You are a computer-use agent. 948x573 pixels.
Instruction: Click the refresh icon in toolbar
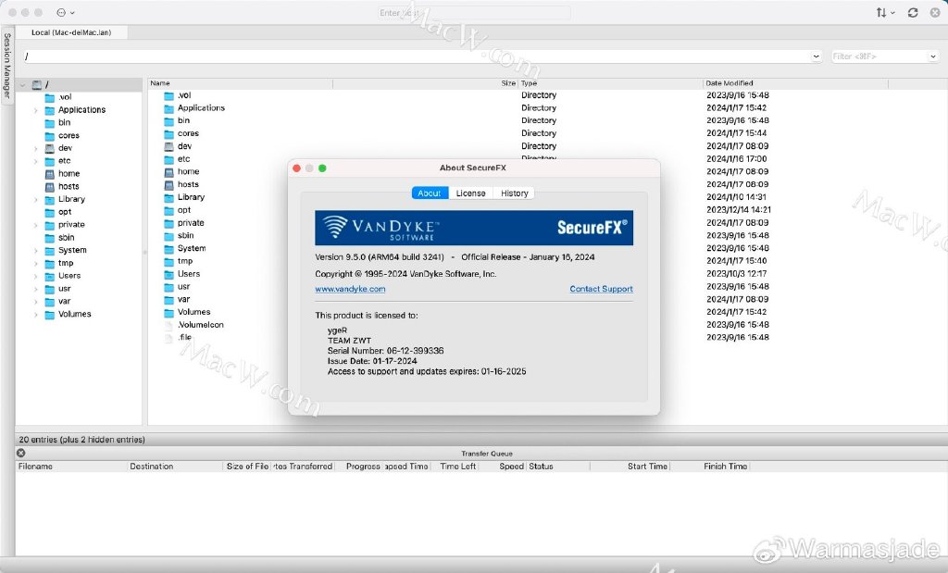913,13
